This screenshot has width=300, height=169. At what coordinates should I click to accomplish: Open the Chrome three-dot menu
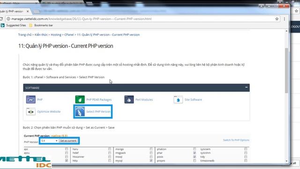(285, 19)
